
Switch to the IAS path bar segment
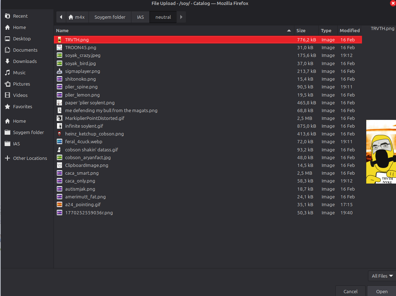tap(141, 17)
